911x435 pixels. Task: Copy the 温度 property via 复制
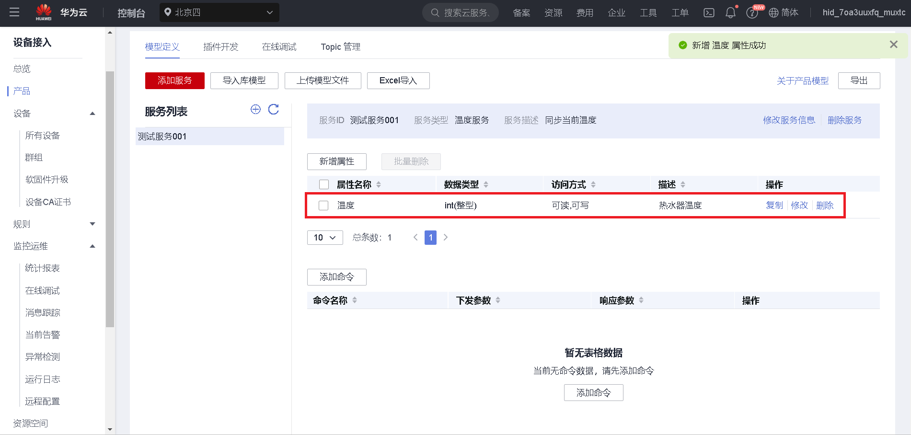pyautogui.click(x=774, y=206)
